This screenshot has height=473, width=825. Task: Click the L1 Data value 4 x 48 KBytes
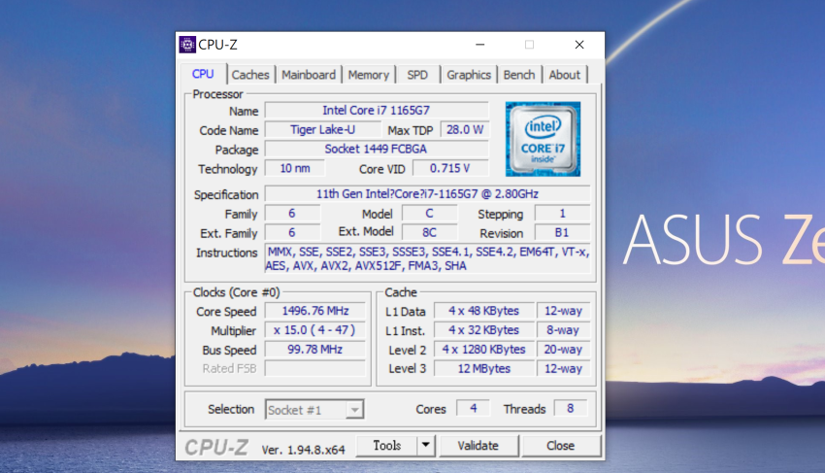[483, 311]
